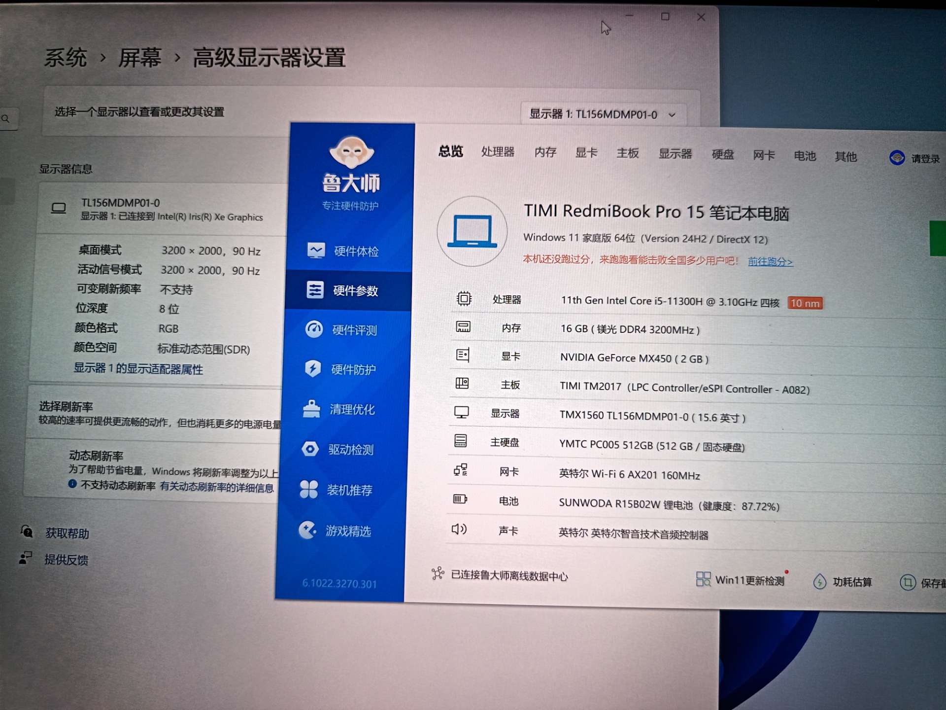946x710 pixels.
Task: Open 硬件体检 from the sidebar
Action: pyautogui.click(x=355, y=251)
